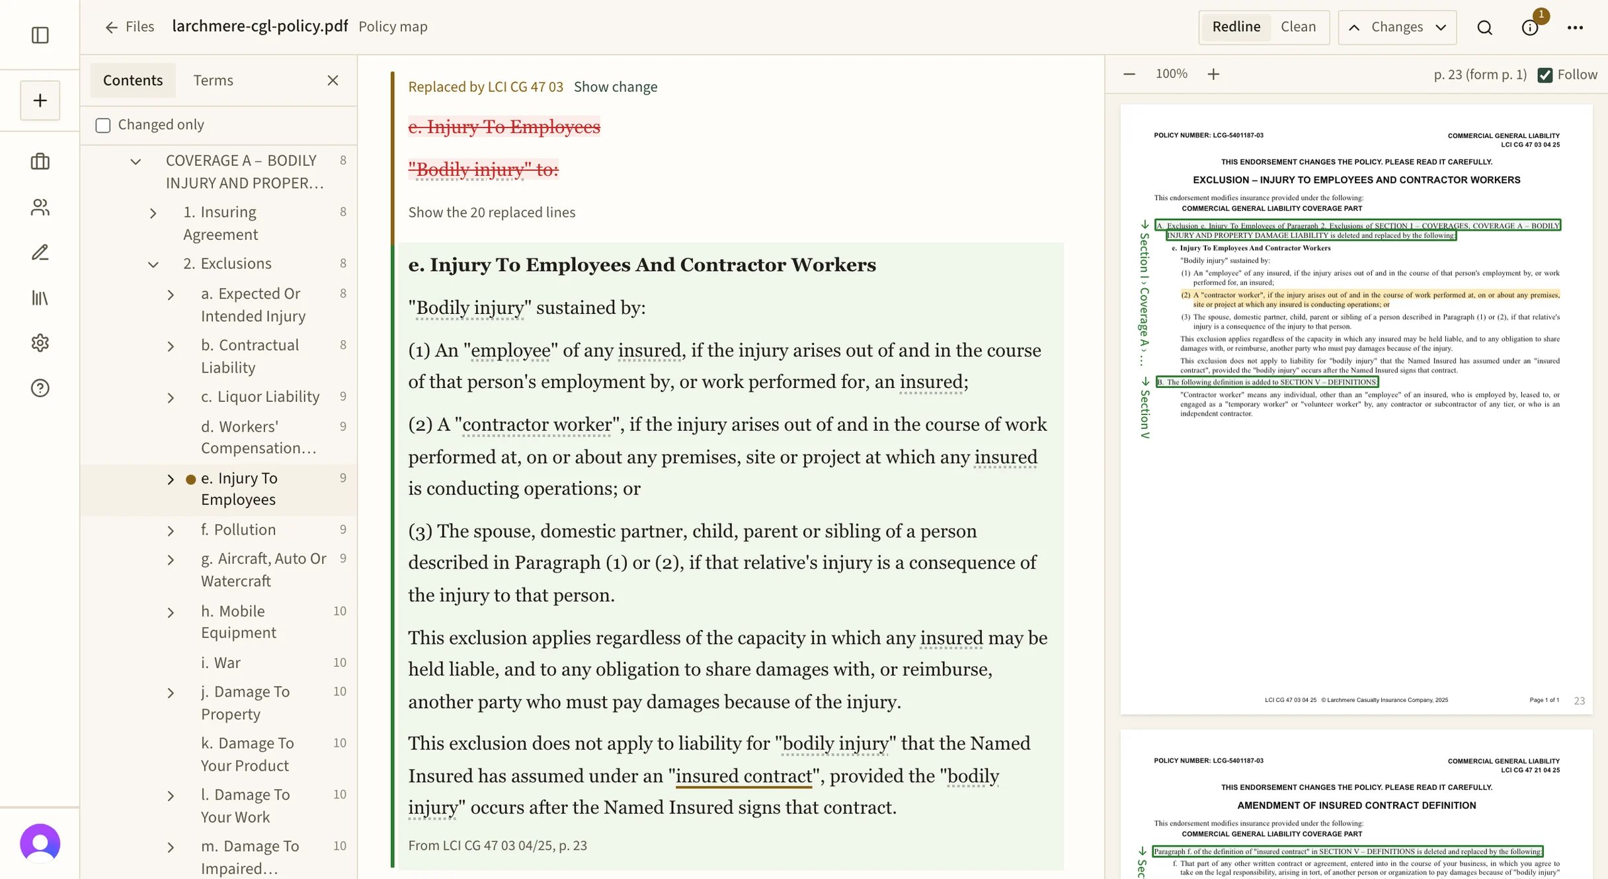Expand h. Mobile Equipment item
Screen dimensions: 1608x879
click(x=171, y=613)
